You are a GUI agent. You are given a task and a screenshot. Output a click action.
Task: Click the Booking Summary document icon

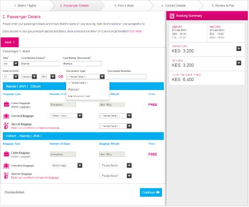pyautogui.click(x=172, y=16)
